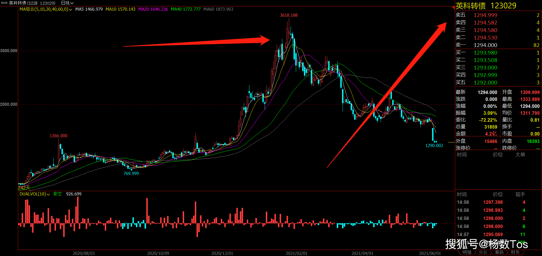The width and height of the screenshot is (542, 256).
Task: Expand the MA组合 indicator settings dropdown
Action: [46, 9]
